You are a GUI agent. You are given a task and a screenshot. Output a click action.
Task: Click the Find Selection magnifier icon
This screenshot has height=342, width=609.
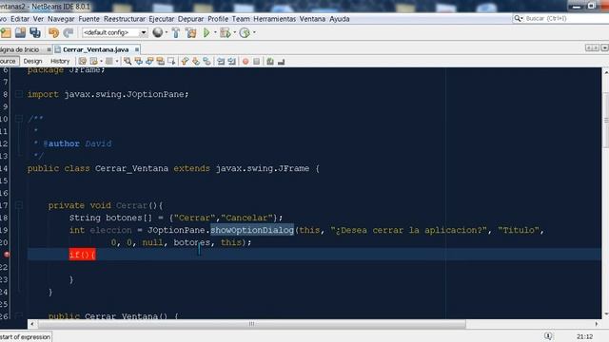[x=128, y=61]
